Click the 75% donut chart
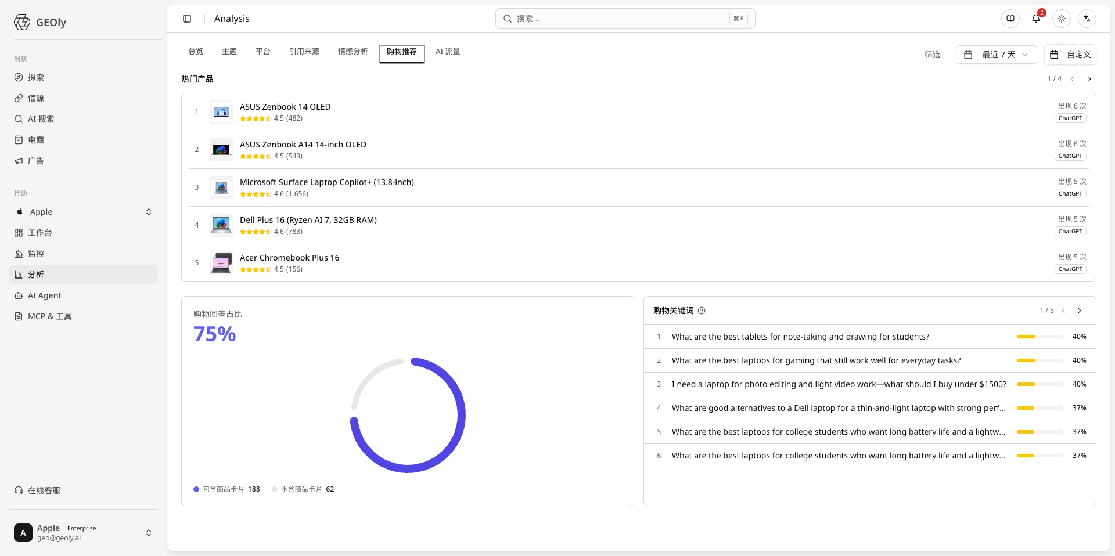This screenshot has width=1115, height=556. click(x=408, y=415)
